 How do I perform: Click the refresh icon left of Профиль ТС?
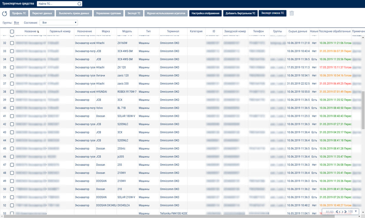pos(5,14)
